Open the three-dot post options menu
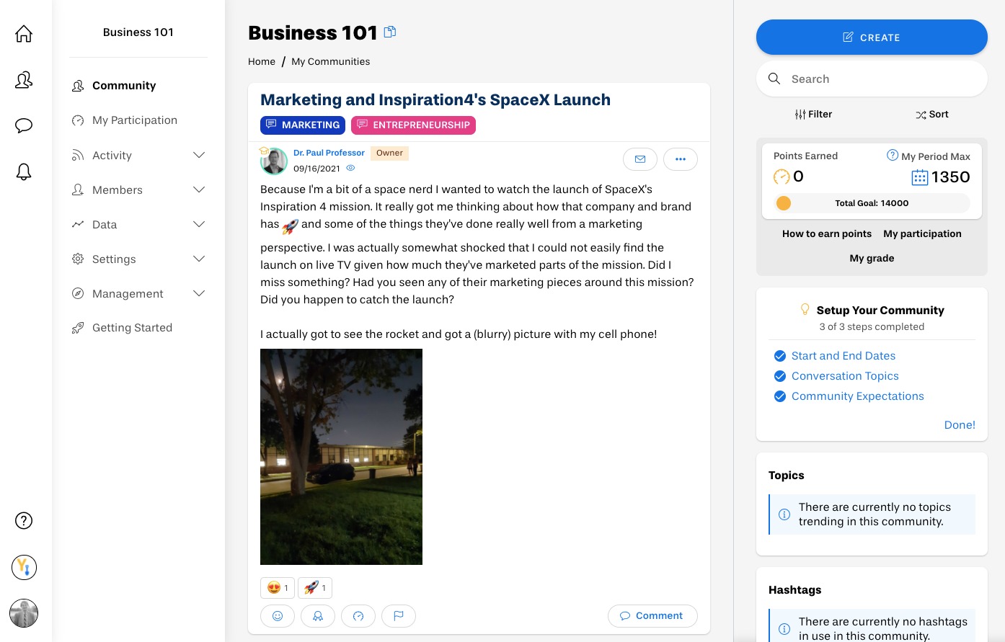The image size is (1005, 642). point(680,159)
